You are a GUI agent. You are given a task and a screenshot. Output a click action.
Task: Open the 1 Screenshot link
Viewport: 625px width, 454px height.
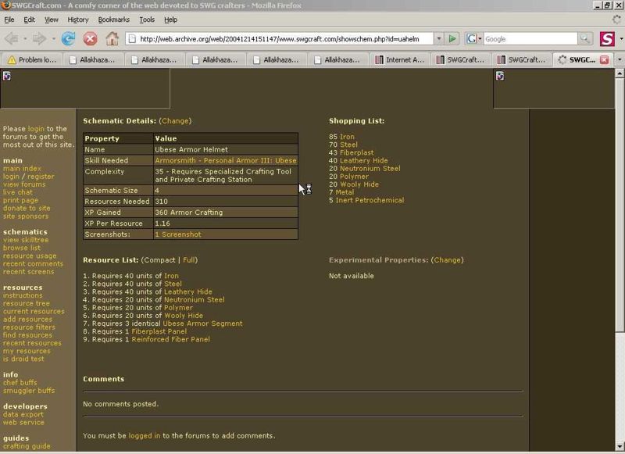[x=177, y=234]
